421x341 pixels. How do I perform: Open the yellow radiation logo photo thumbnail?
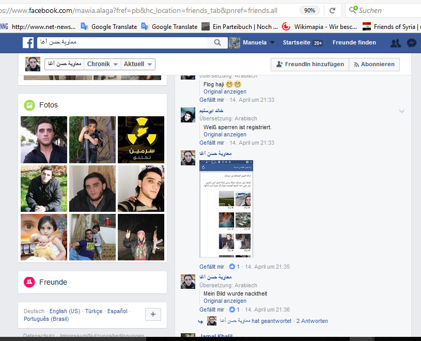(x=141, y=139)
